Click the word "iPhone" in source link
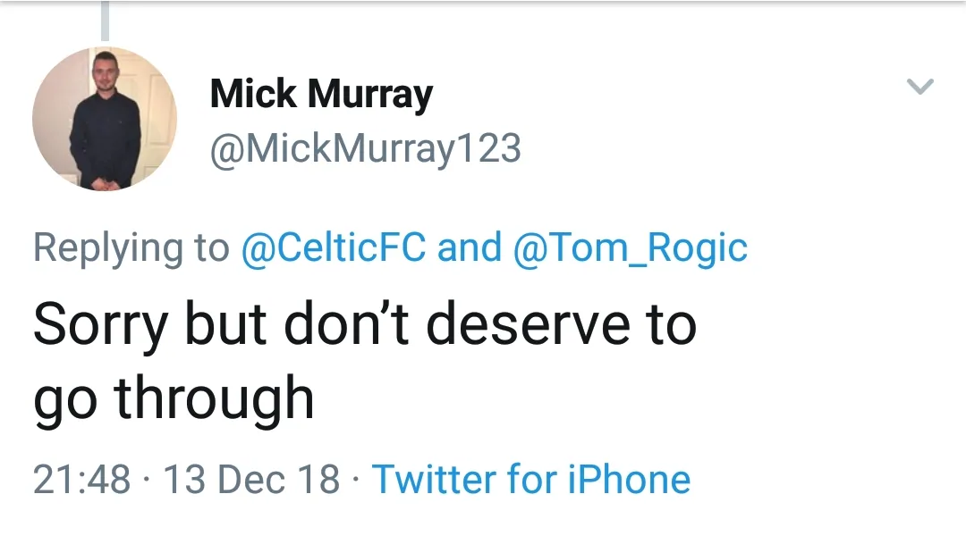966x536 pixels. [x=630, y=479]
